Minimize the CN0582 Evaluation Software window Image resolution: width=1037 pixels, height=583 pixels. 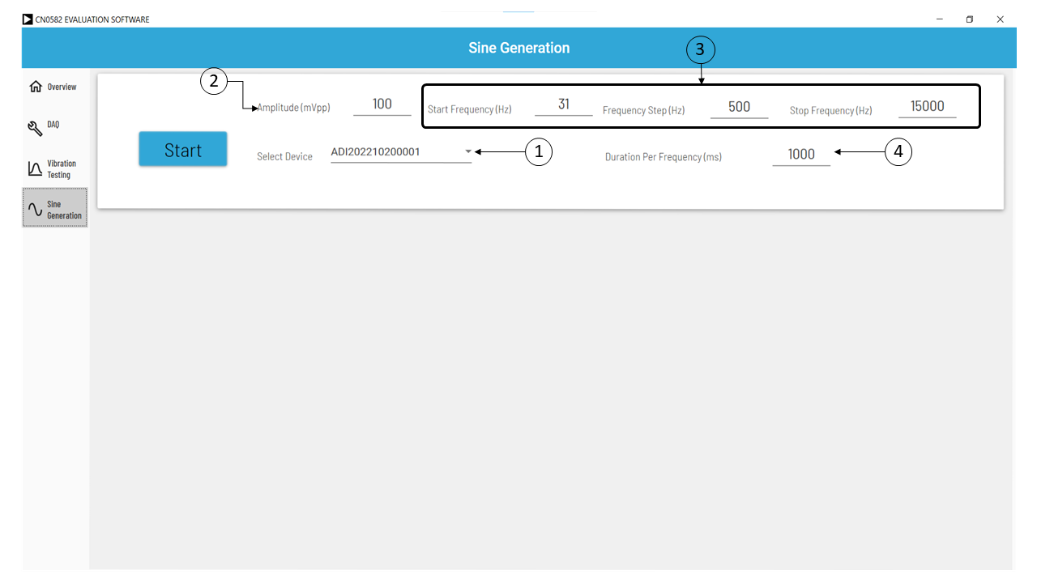(939, 19)
